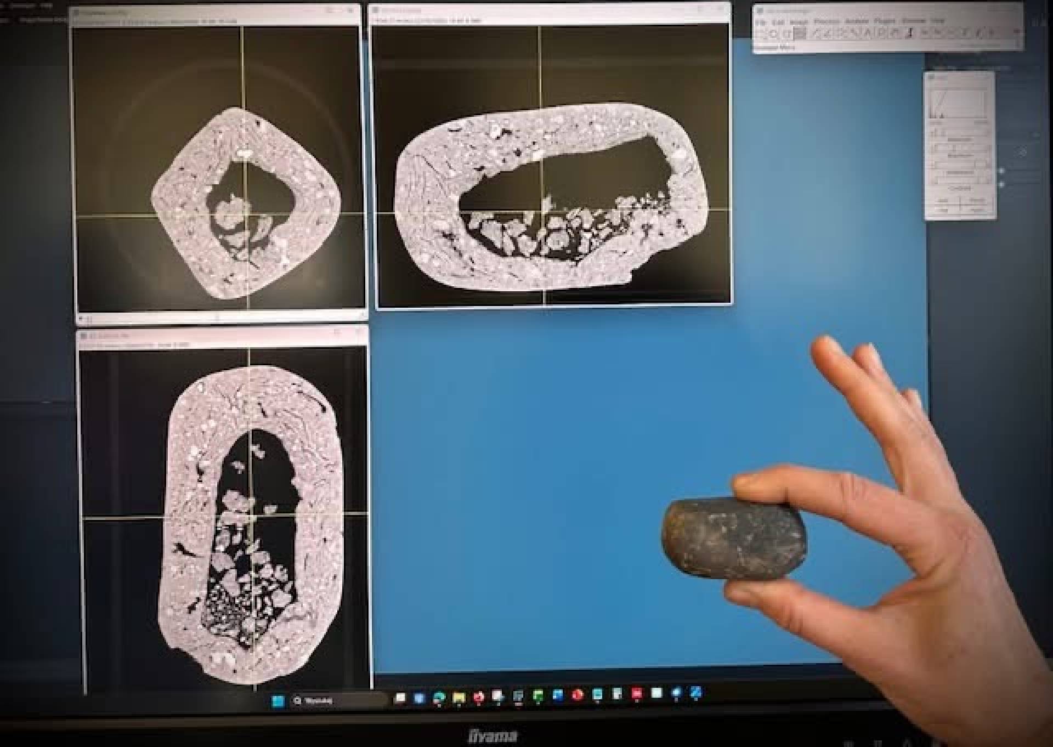Open the Plugins menu in ImageJ
Screen dimensions: 1053x747
tap(884, 21)
